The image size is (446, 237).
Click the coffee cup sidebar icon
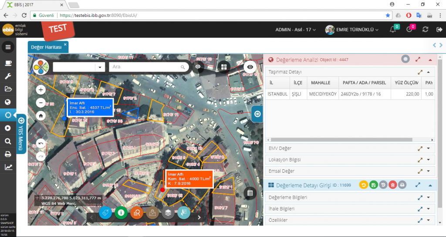8,63
